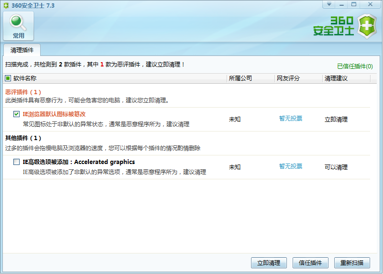This screenshot has width=383, height=274.
Task: Toggle the select-all checkbox beside 软件名称
Action: 8,78
